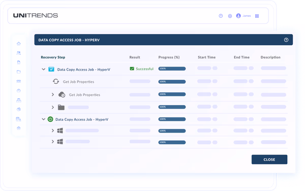The width and height of the screenshot is (305, 191).
Task: Open the users icon in sidebar
Action: coord(19,53)
